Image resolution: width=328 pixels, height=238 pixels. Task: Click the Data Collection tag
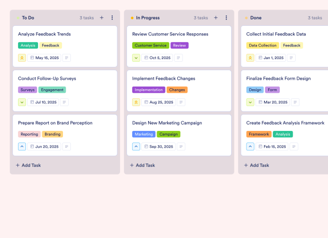coord(262,45)
